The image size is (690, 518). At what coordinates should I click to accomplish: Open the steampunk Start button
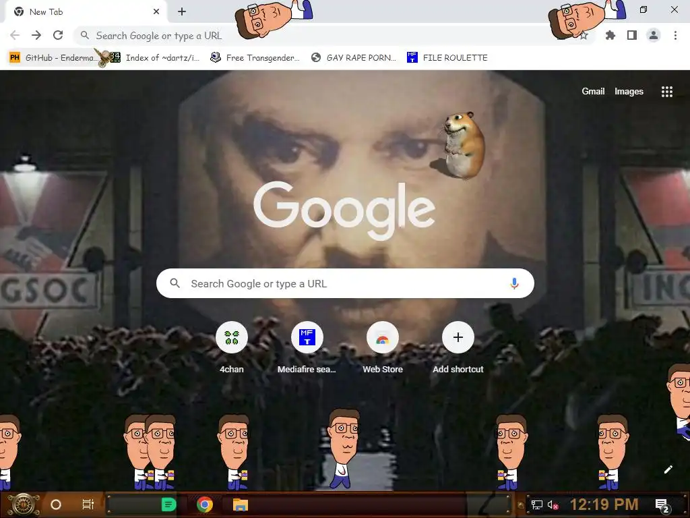pos(23,505)
